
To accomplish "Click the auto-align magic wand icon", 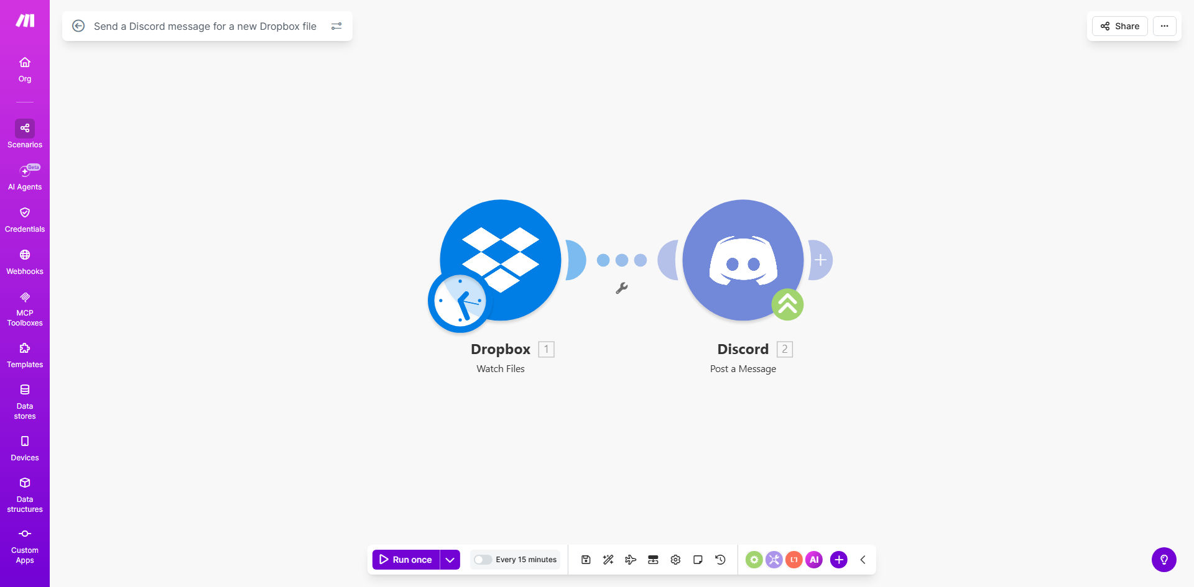I will [608, 560].
